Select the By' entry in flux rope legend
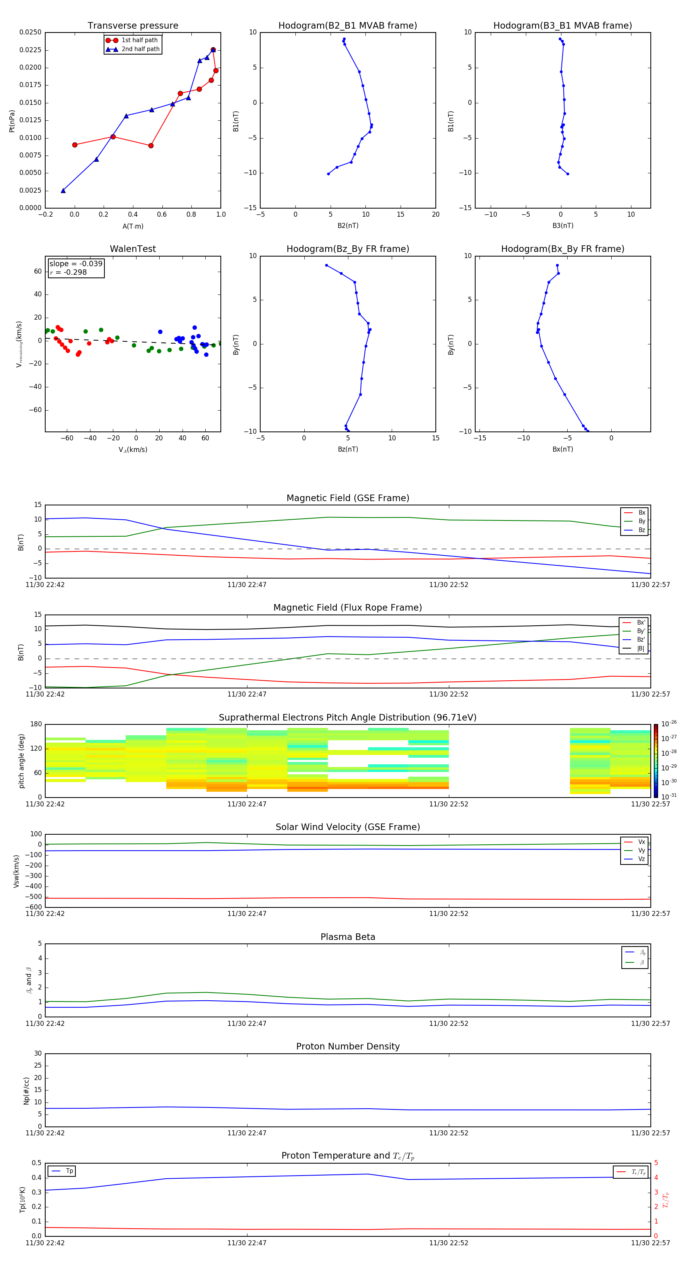696x1277 pixels. pyautogui.click(x=634, y=631)
